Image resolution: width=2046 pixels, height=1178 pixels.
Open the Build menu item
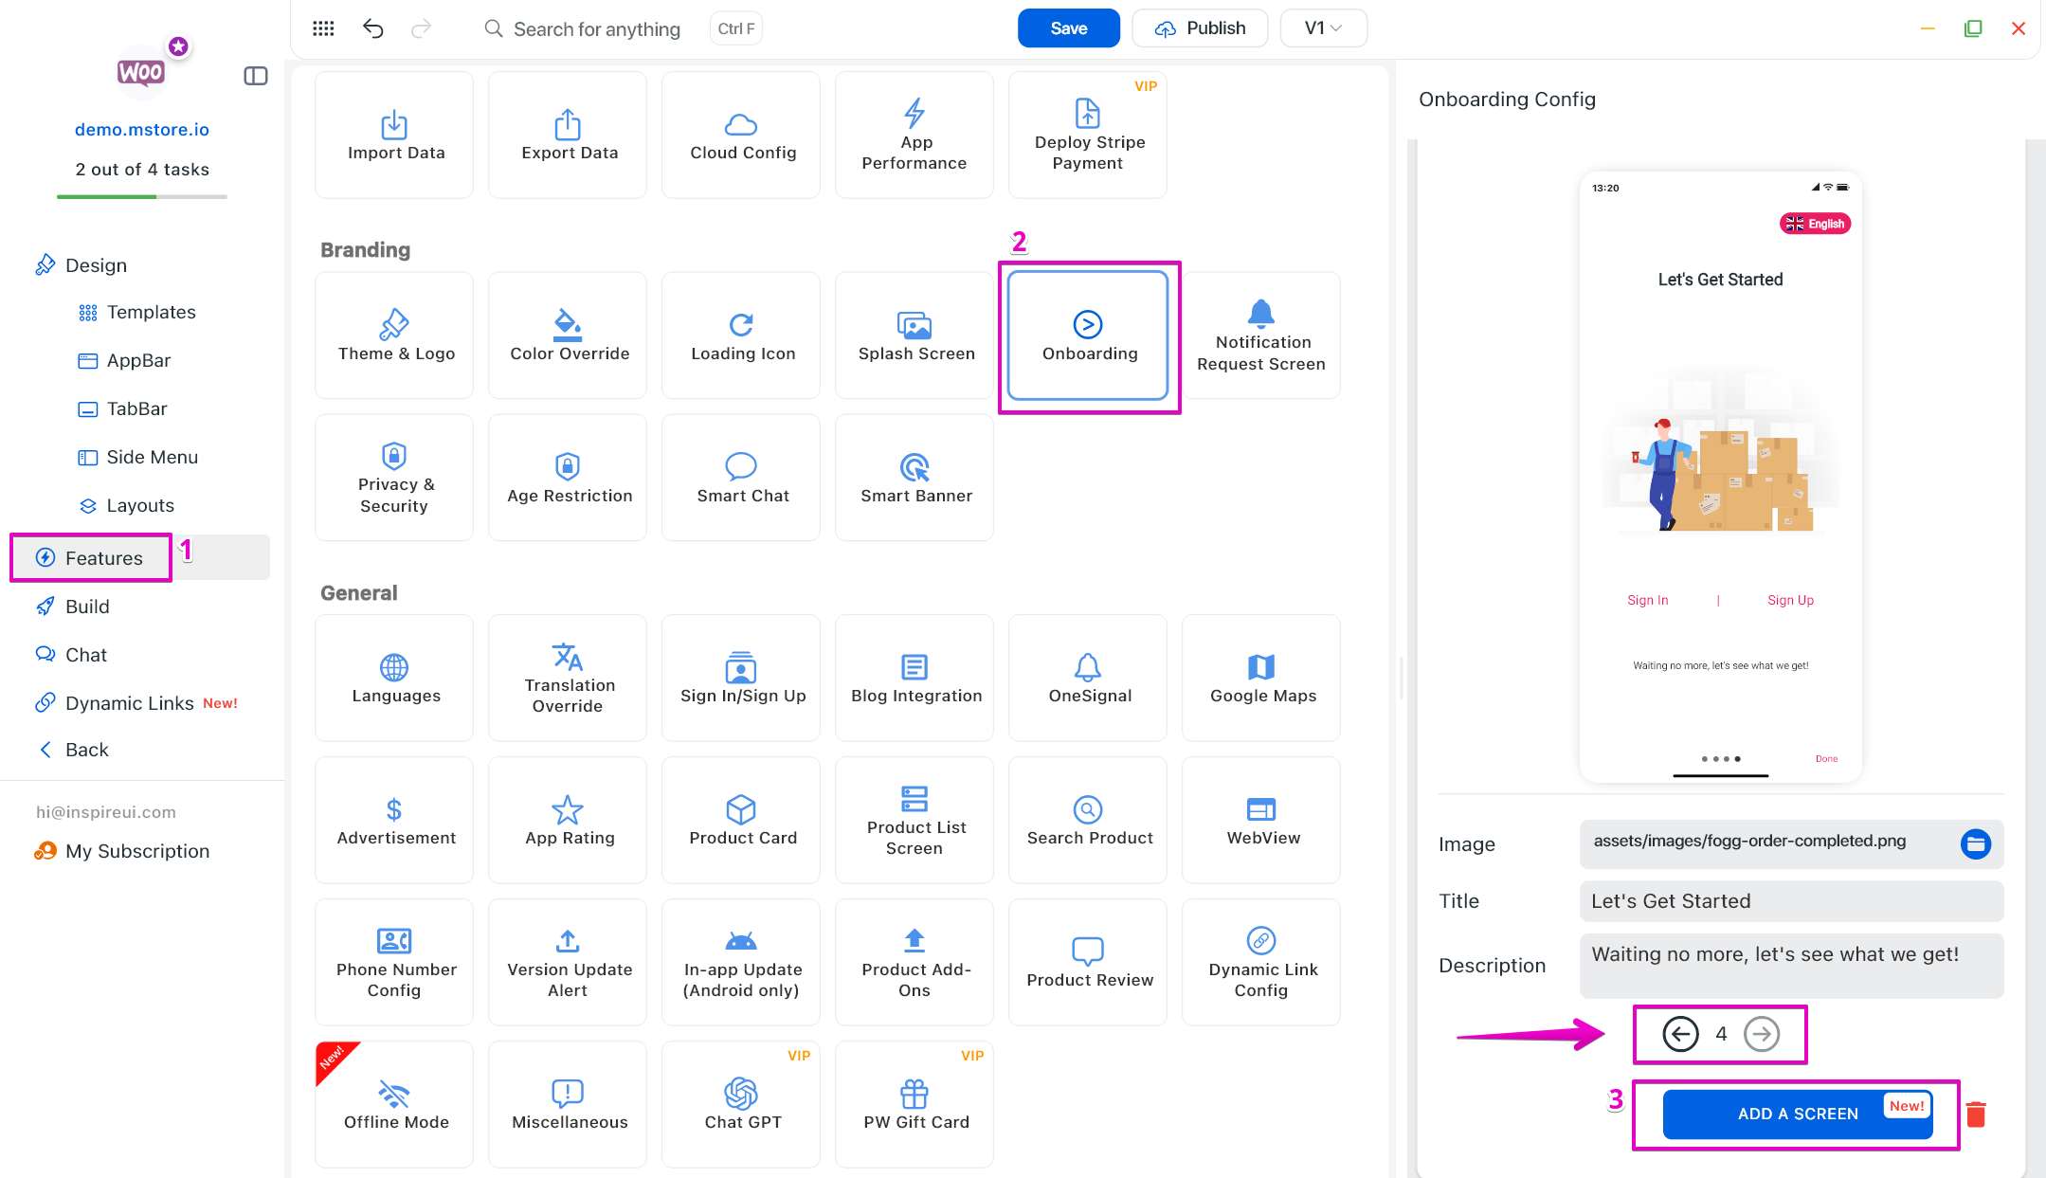point(87,607)
